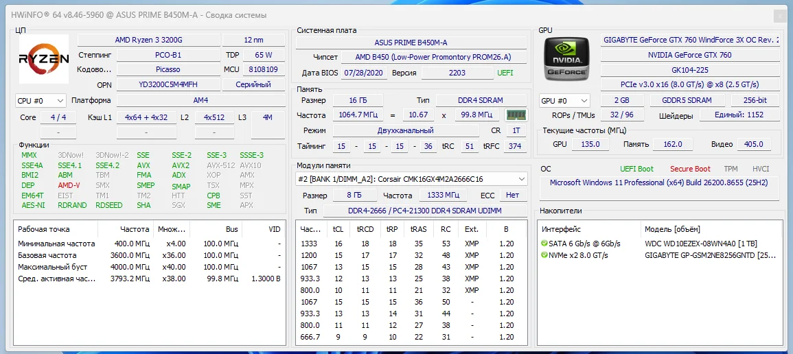Click the memory frequency 1064.7 МГц field
The width and height of the screenshot is (793, 354).
pos(358,115)
